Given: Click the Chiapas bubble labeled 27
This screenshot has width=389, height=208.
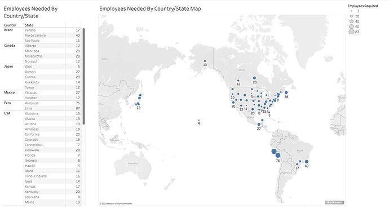Looking at the screenshot, I should point(259,125).
